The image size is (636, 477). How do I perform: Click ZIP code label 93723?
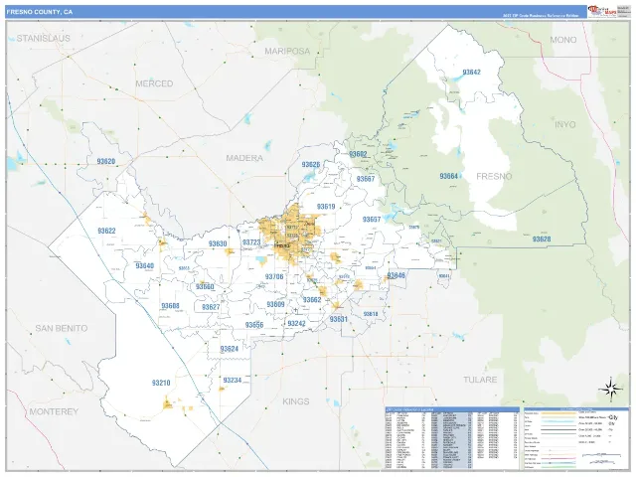(x=251, y=242)
